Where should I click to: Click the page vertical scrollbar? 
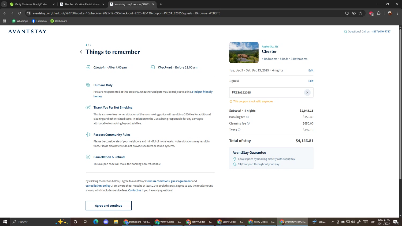pyautogui.click(x=400, y=104)
